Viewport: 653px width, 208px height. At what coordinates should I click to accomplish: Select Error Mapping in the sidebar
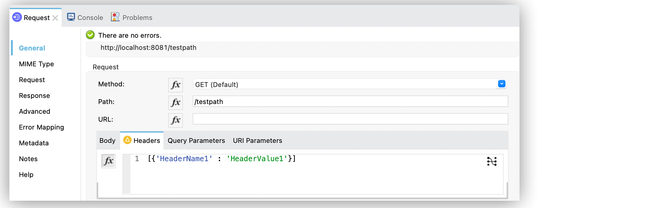click(41, 127)
